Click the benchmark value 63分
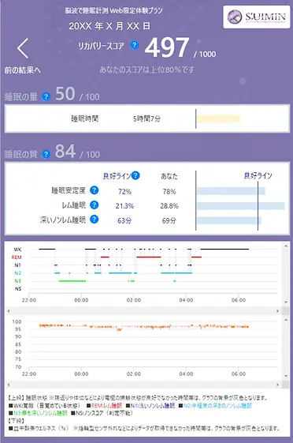The image size is (293, 443). (x=124, y=220)
